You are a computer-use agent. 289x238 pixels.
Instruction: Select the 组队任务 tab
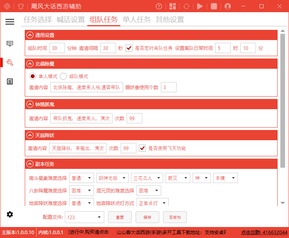(x=104, y=20)
